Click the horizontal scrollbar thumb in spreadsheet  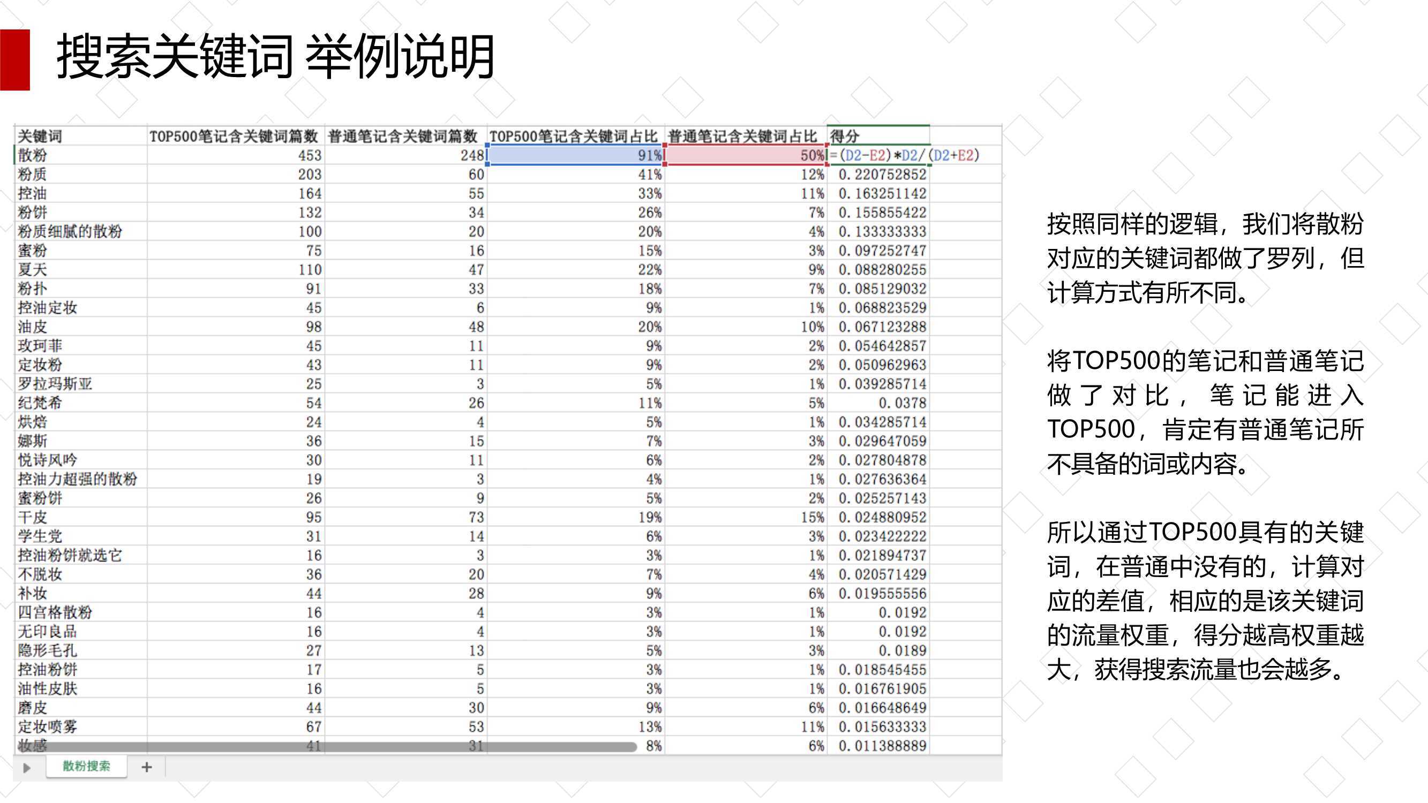[327, 747]
